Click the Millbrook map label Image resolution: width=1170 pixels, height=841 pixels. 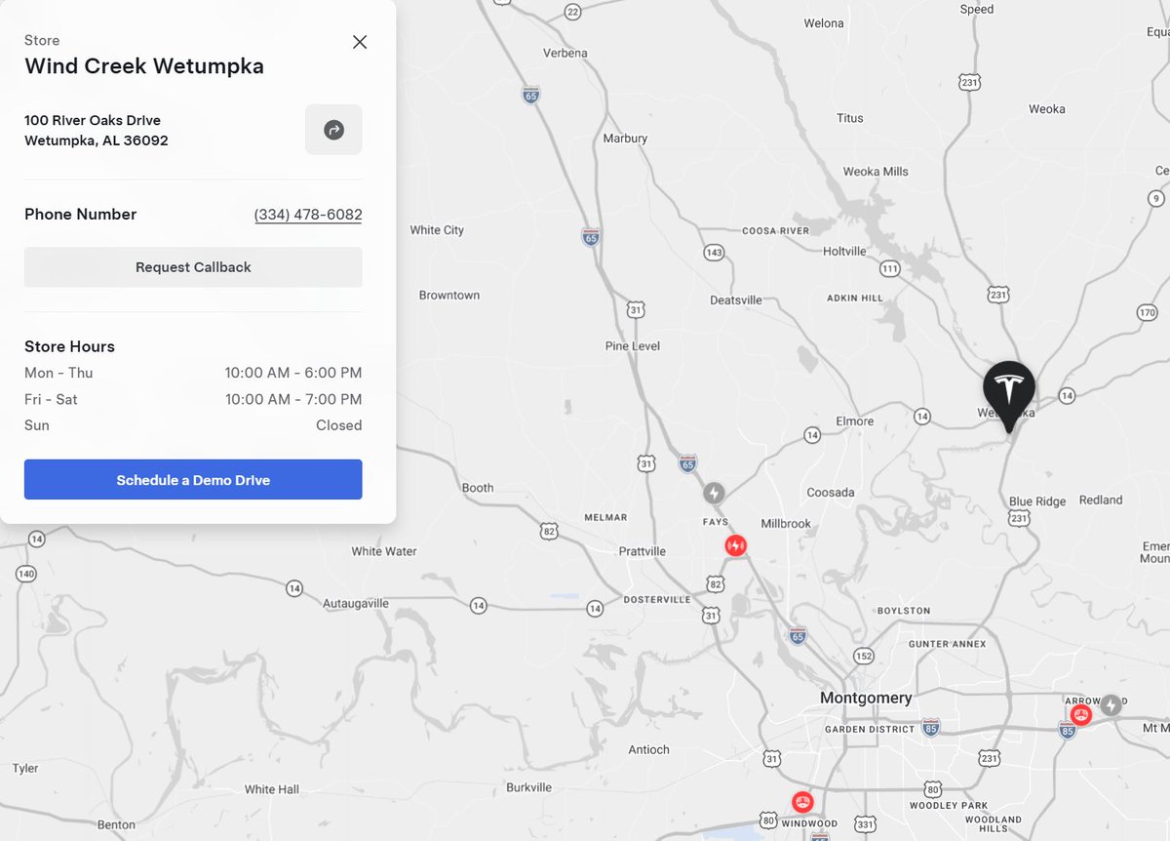(x=786, y=524)
